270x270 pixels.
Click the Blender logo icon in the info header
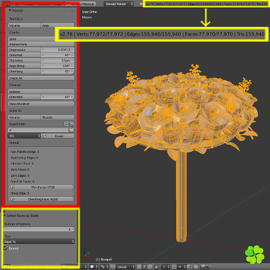tap(141, 4)
